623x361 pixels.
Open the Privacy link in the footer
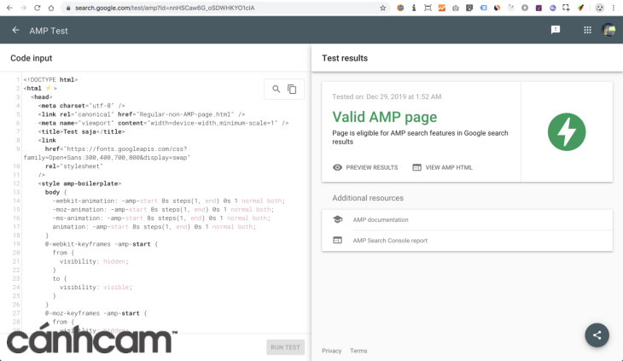coord(331,351)
